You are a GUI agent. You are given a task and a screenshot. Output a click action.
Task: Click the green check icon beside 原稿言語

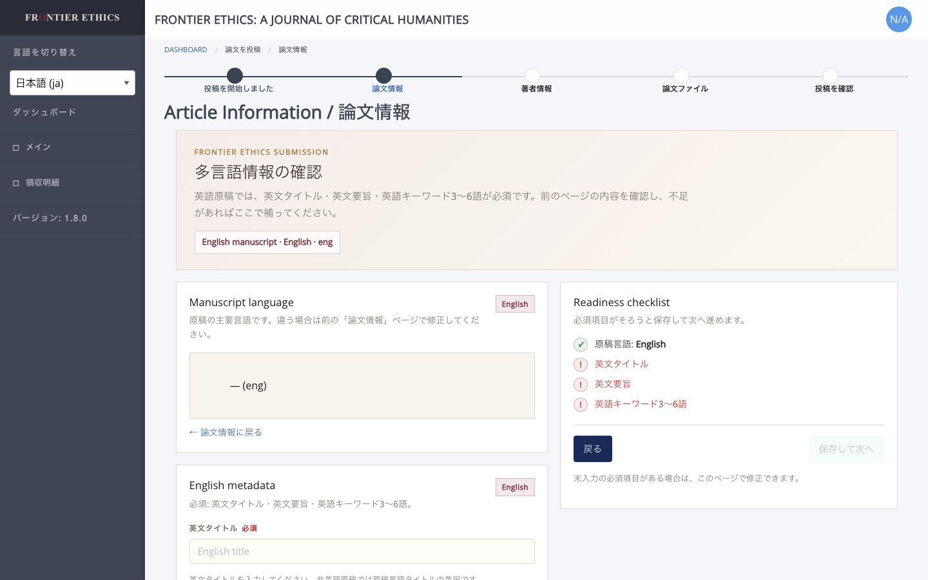click(x=581, y=345)
